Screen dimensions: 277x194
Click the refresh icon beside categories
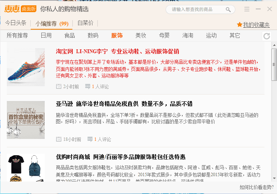pos(267,36)
